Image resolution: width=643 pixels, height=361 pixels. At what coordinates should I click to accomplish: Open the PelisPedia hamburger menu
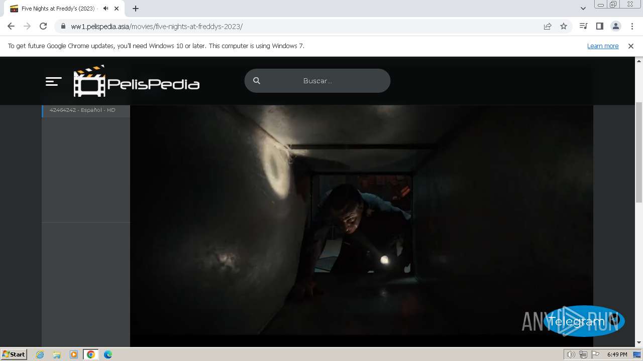(x=53, y=81)
